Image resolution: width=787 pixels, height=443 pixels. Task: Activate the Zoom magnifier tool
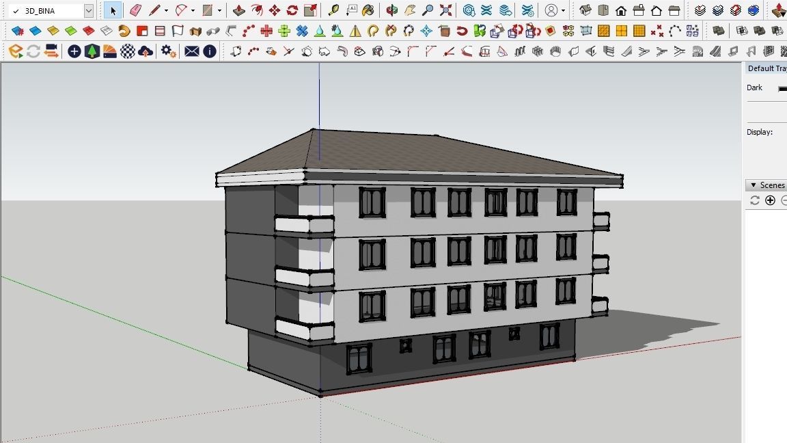point(428,10)
